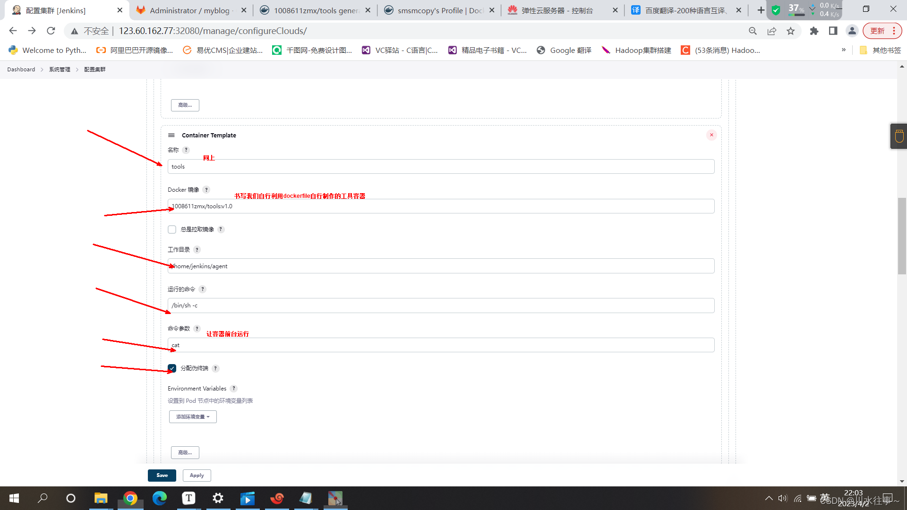This screenshot has width=907, height=510.
Task: Expand 添加环境变量 dropdown
Action: (193, 417)
